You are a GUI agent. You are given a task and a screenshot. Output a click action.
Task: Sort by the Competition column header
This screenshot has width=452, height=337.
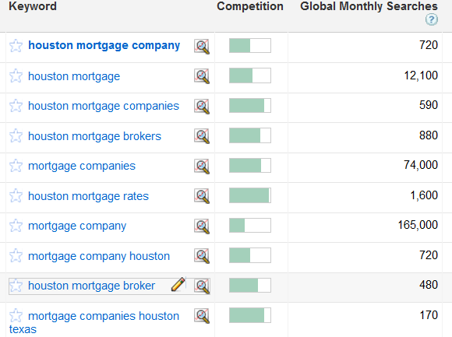[250, 6]
